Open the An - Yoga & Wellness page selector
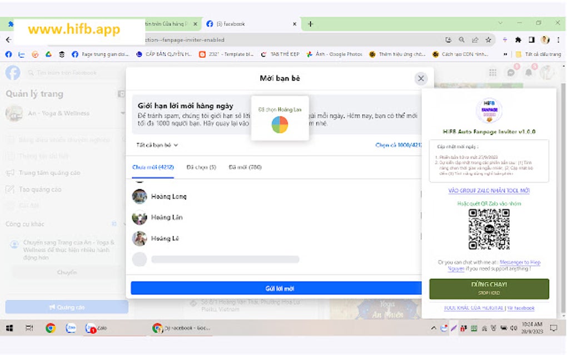The height and width of the screenshot is (355, 567). [61, 114]
